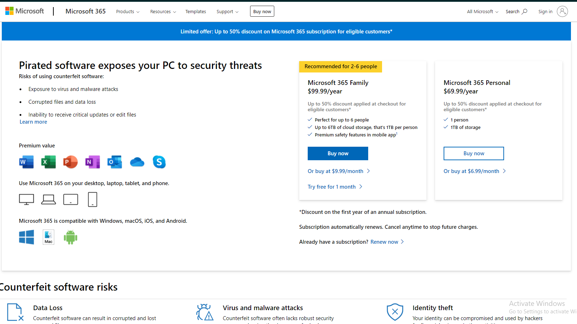The image size is (577, 324).
Task: Click the OneNote app icon
Action: pyautogui.click(x=92, y=162)
